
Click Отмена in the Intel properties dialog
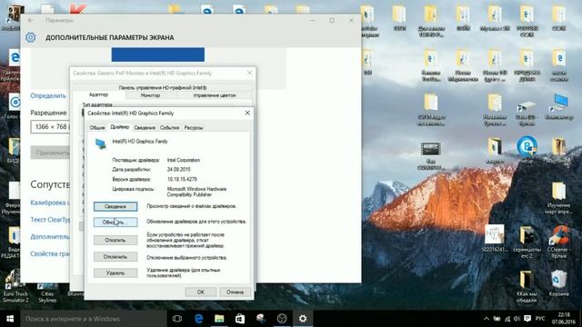235,292
